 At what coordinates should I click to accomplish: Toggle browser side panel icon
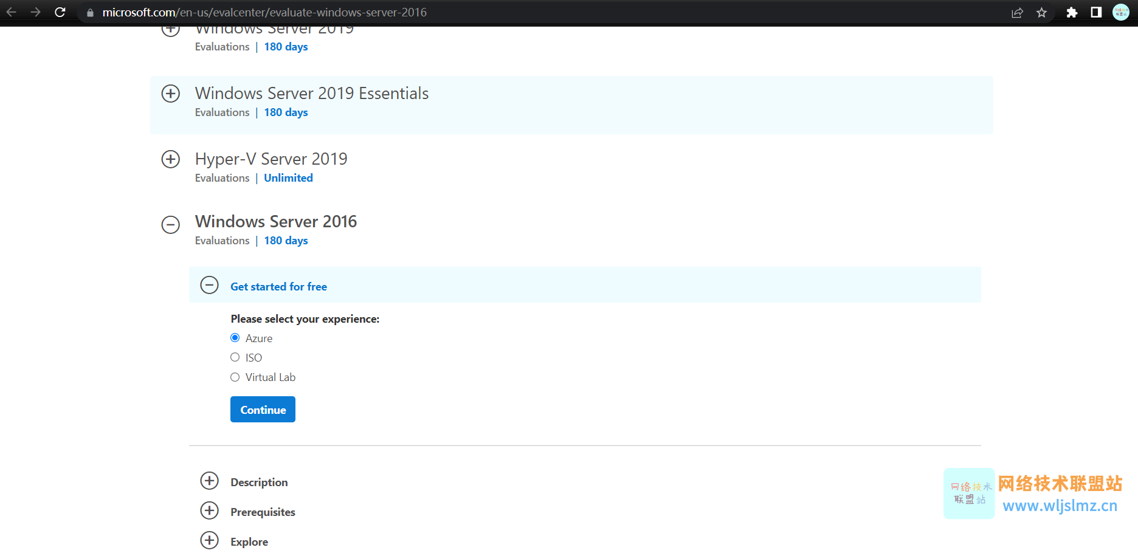coord(1096,13)
